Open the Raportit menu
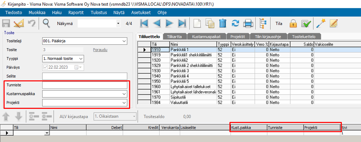361x142 pixels. tap(76, 13)
